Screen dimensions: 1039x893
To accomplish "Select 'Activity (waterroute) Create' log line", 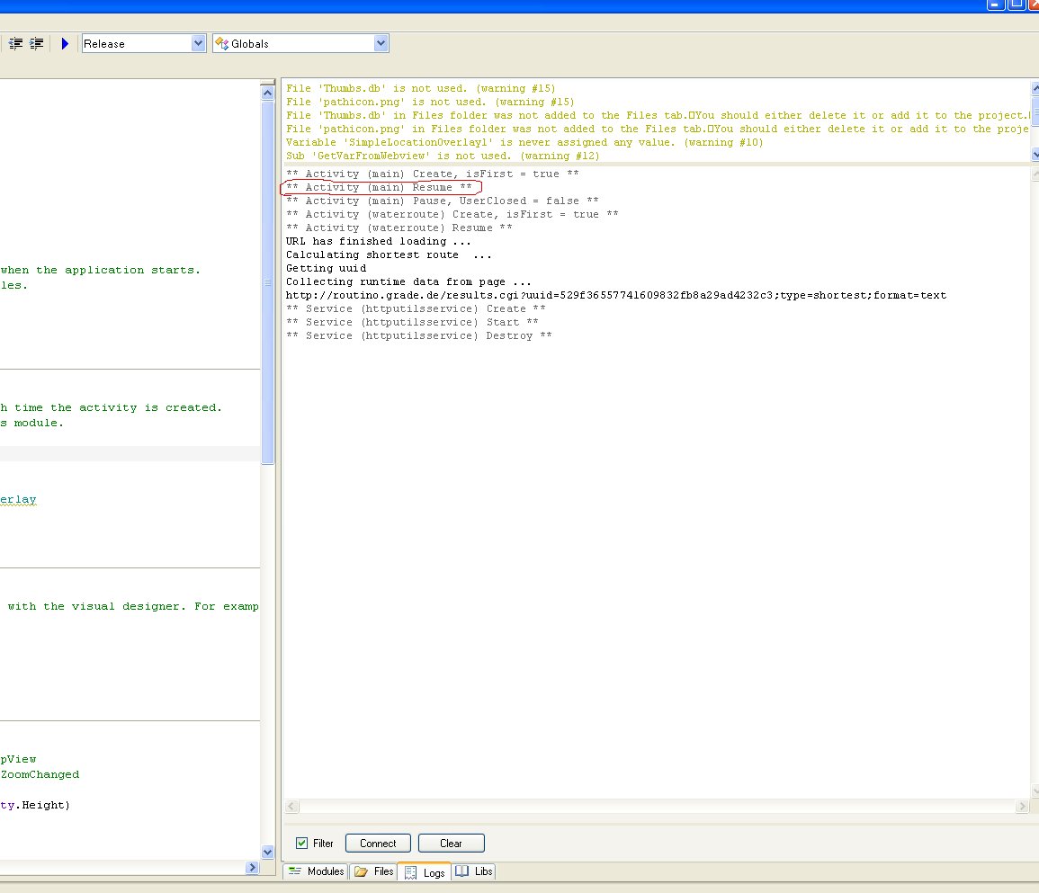I will [x=452, y=215].
